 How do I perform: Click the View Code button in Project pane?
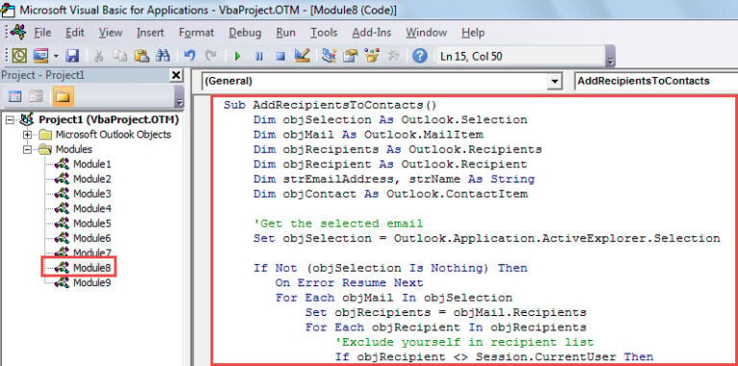click(15, 97)
